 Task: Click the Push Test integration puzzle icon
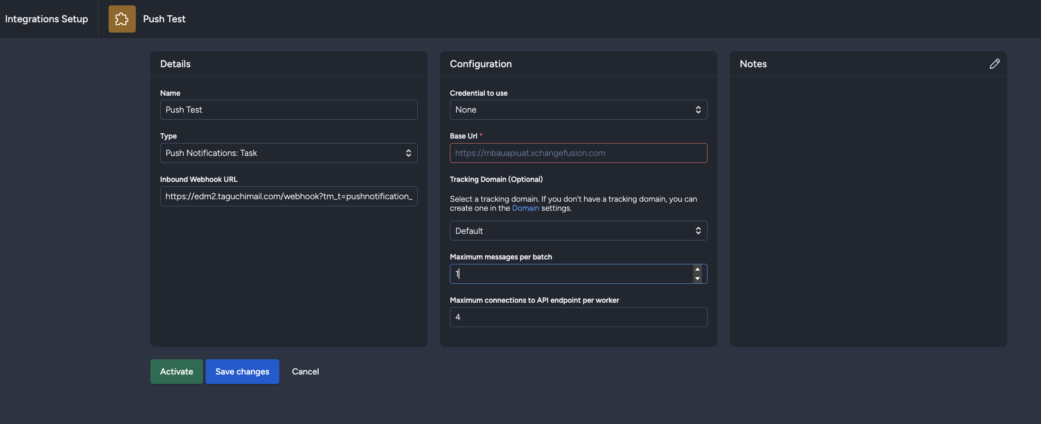click(122, 19)
